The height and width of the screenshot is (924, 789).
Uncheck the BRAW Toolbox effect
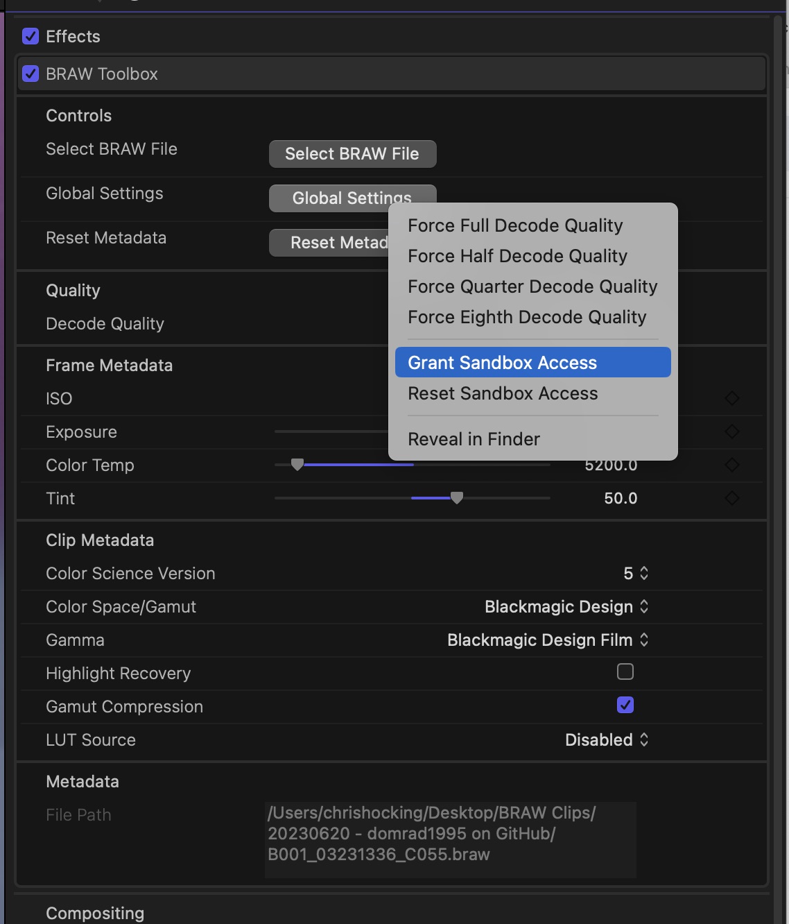[31, 74]
